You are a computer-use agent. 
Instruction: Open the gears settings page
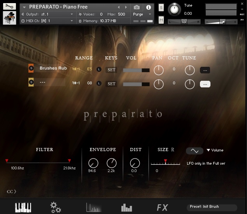coord(56,207)
